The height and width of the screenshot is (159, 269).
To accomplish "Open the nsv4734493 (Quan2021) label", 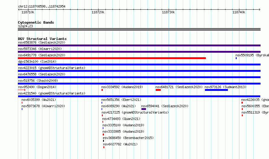I will click(x=121, y=119).
